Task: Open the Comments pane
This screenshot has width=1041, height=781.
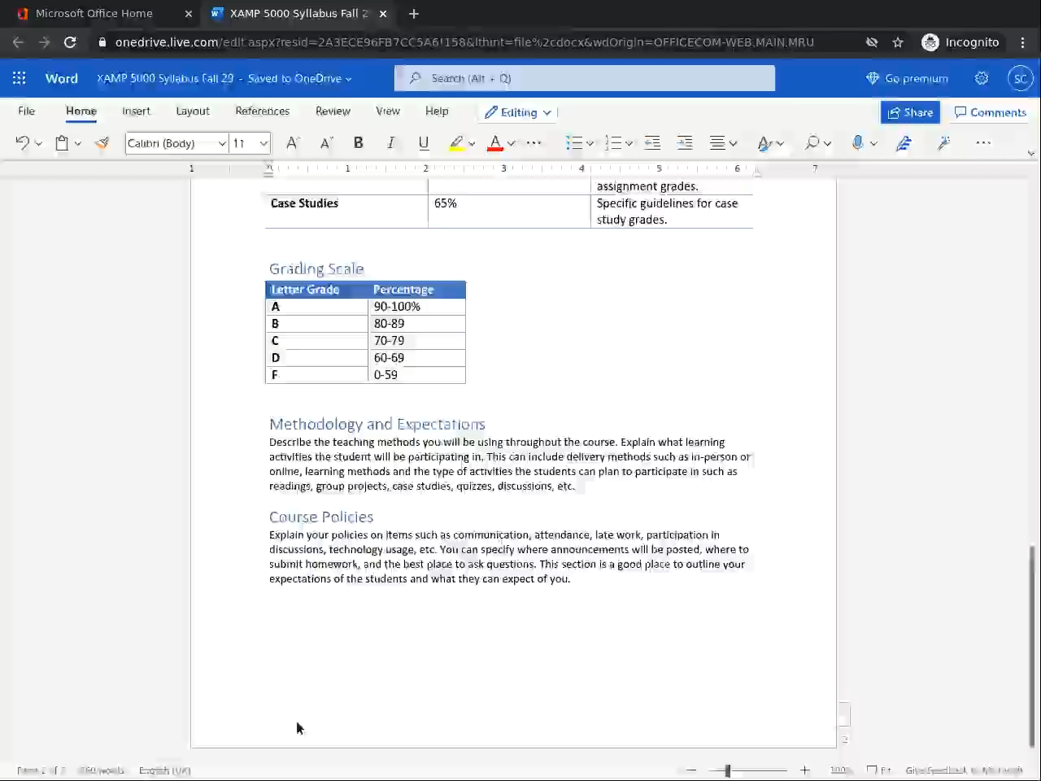Action: pos(990,112)
